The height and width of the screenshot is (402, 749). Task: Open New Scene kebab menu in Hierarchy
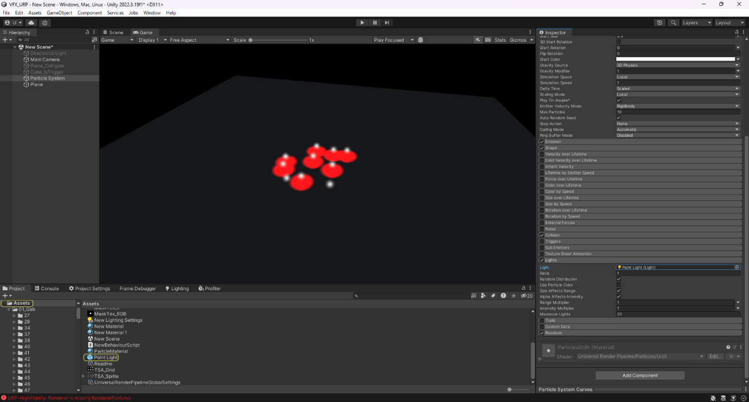click(95, 47)
